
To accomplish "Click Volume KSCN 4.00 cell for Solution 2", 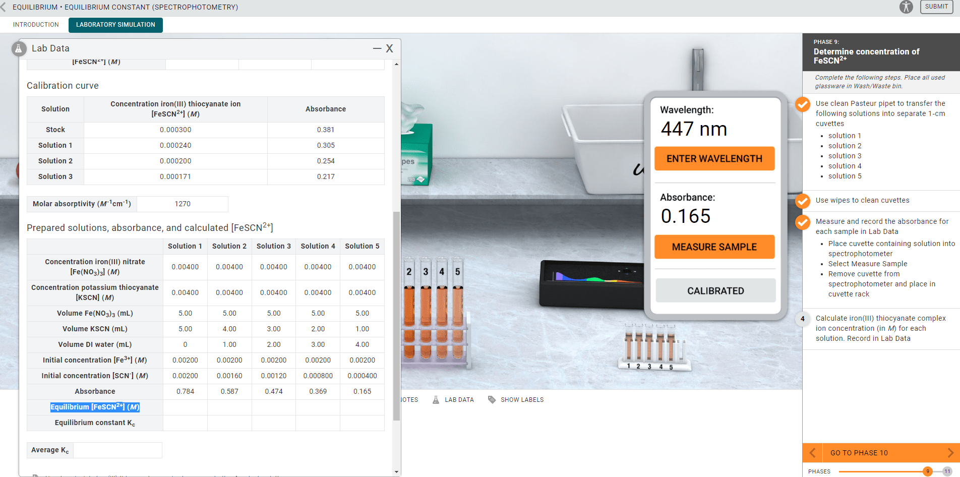I will coord(229,329).
